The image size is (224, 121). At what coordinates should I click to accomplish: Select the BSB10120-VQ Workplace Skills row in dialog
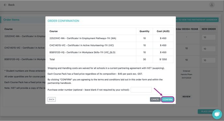110,53
